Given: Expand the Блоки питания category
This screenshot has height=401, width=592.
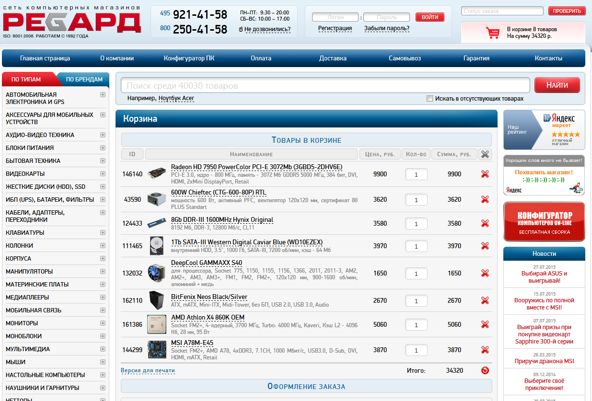Looking at the screenshot, I should [103, 148].
